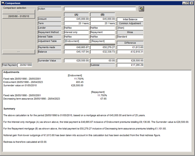Screen dimensions: 195x156
Task: Click the column (A) header
Action: [76, 15]
